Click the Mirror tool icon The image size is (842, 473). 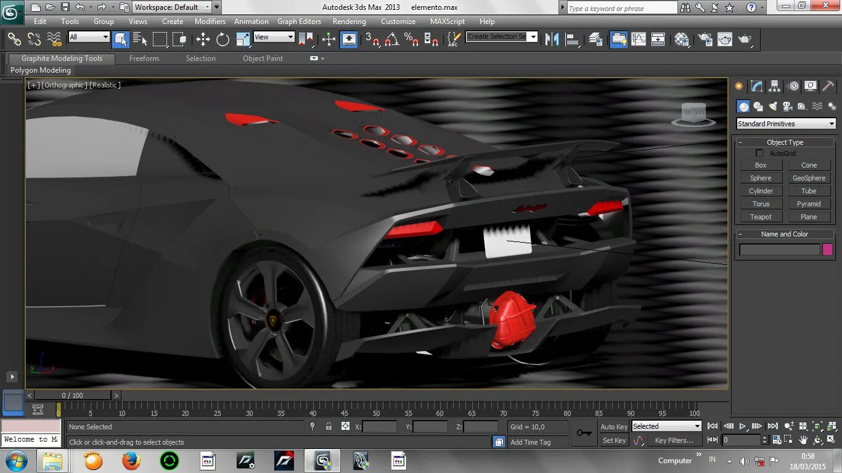coord(552,39)
